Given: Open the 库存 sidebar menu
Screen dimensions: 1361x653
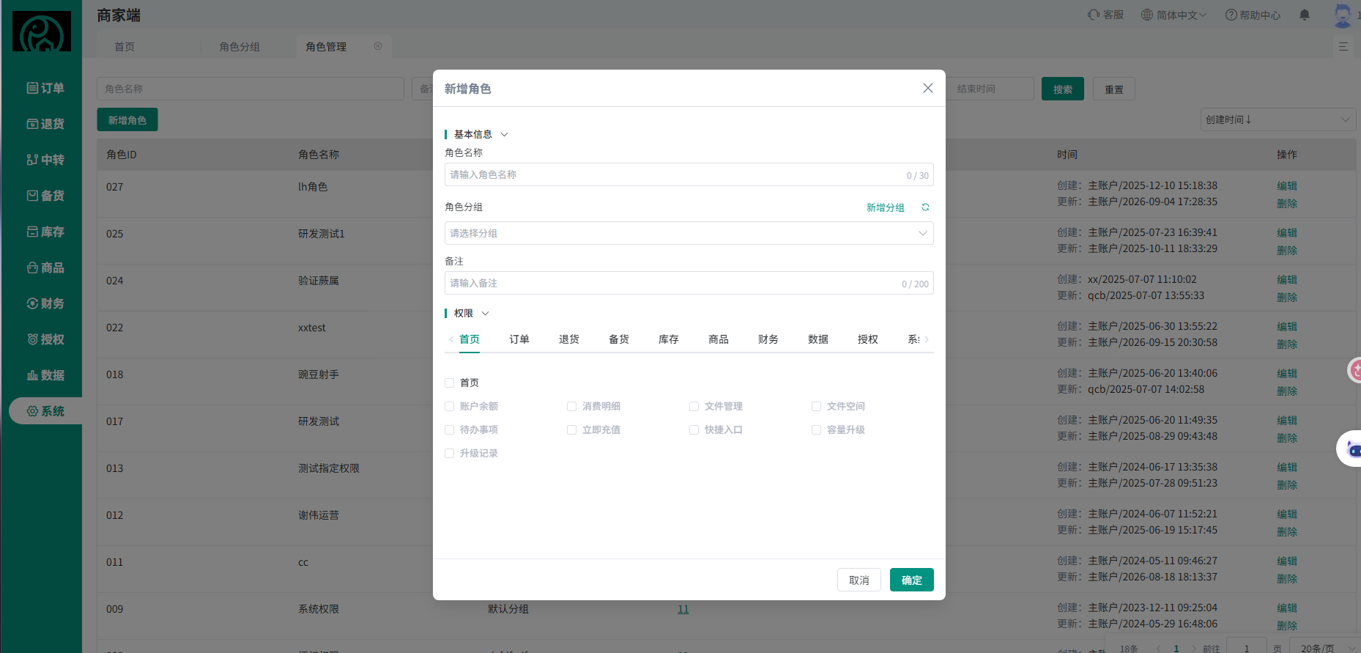Looking at the screenshot, I should tap(45, 232).
